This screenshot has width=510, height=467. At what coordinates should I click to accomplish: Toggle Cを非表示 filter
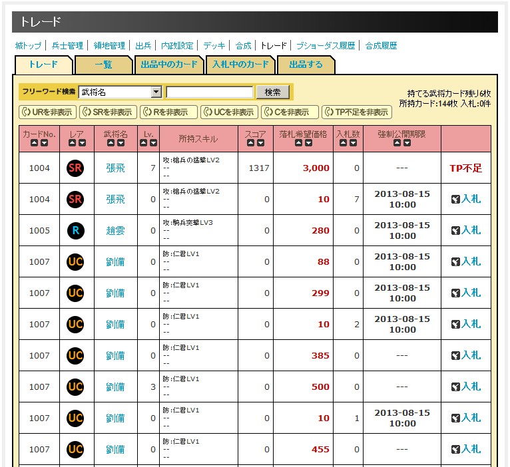(x=290, y=112)
